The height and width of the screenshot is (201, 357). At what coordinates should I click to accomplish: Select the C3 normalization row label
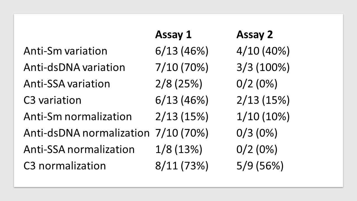pos(65,166)
